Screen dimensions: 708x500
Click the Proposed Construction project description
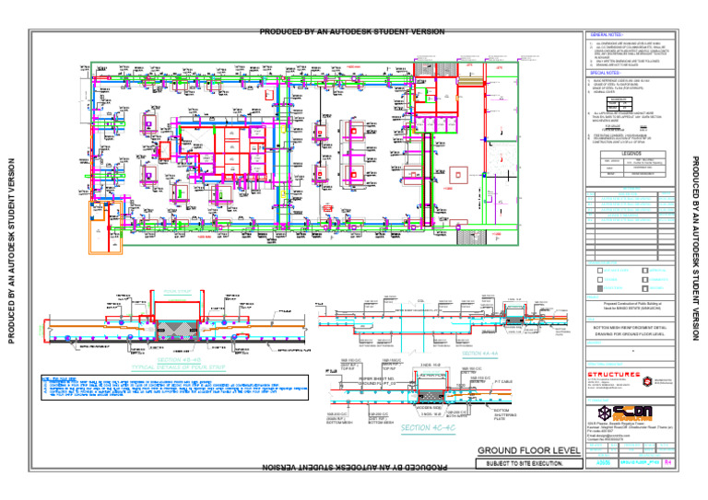(631, 306)
